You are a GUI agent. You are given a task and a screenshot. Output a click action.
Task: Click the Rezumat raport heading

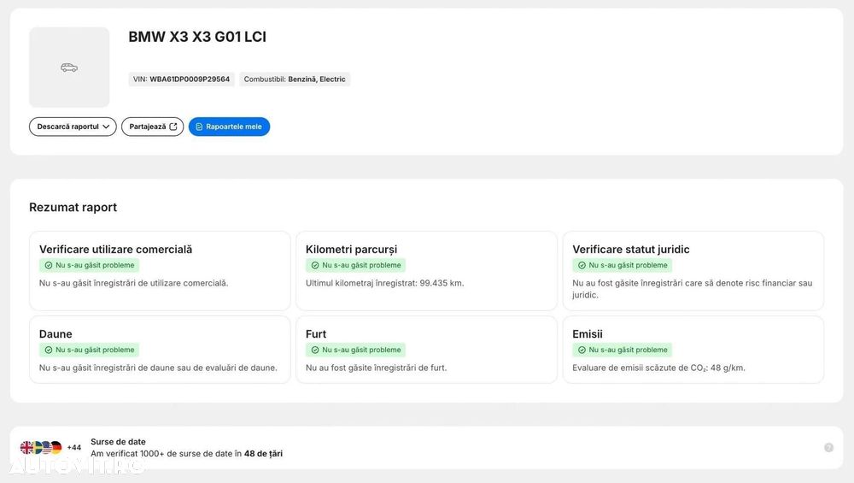(73, 207)
